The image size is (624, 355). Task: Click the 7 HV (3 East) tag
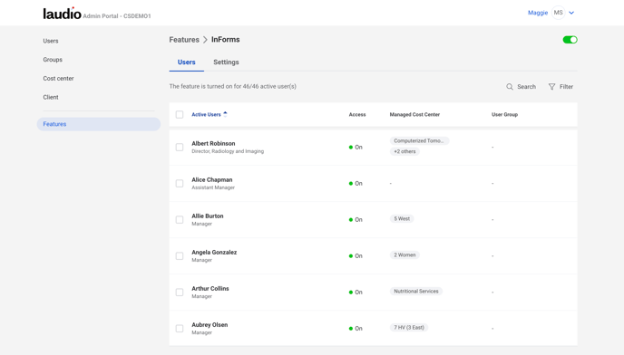pyautogui.click(x=409, y=328)
